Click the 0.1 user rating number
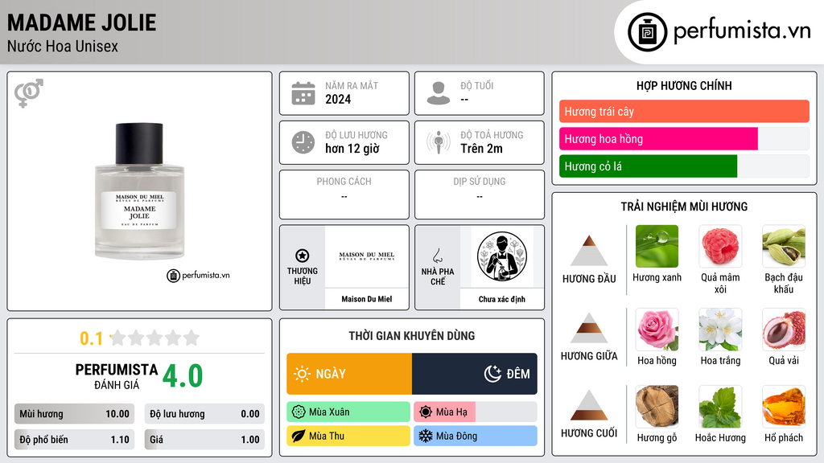824x463 pixels. point(92,338)
